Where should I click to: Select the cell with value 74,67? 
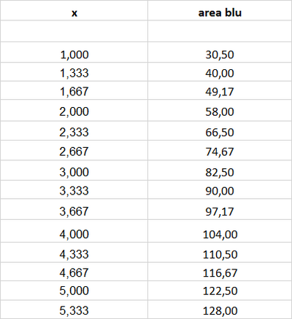220,150
